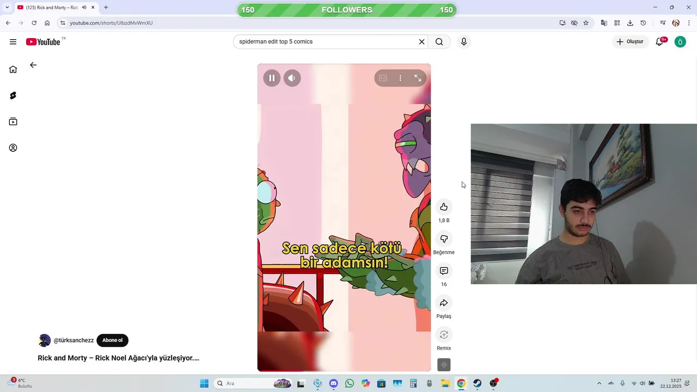Screen dimensions: 697x392
Task: Click the install app icon in address bar
Action: coord(563,23)
